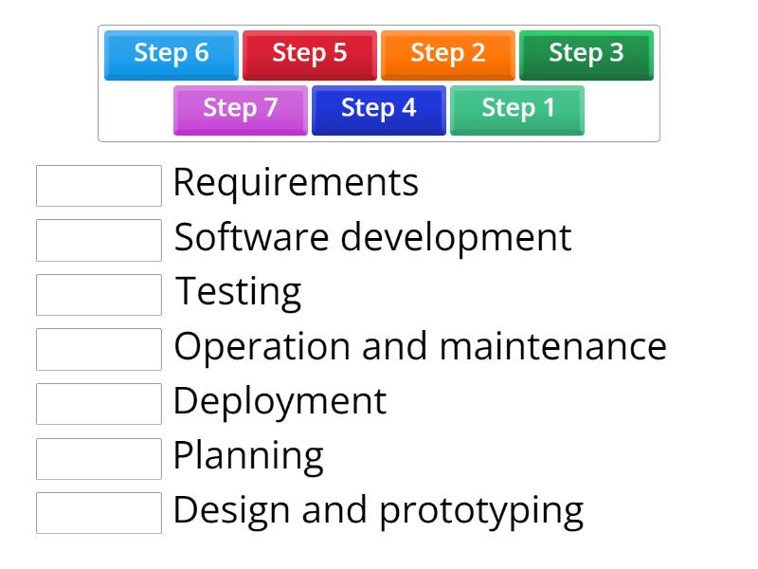Click the box beside Operation and maintenance
Image resolution: width=758 pixels, height=569 pixels.
click(99, 350)
